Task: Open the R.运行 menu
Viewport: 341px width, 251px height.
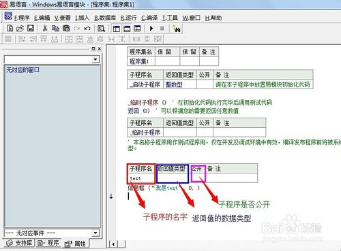Action: click(129, 18)
